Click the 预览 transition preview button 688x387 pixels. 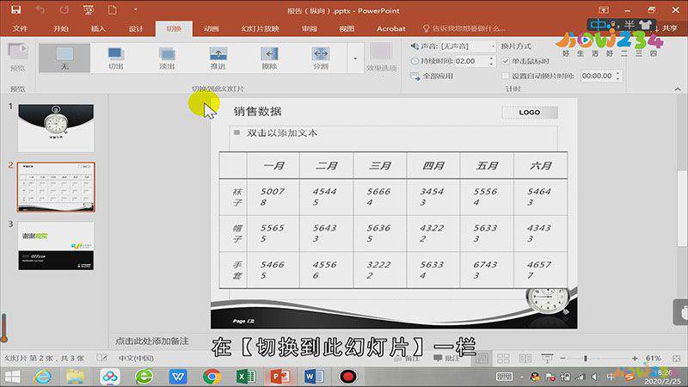tap(17, 57)
